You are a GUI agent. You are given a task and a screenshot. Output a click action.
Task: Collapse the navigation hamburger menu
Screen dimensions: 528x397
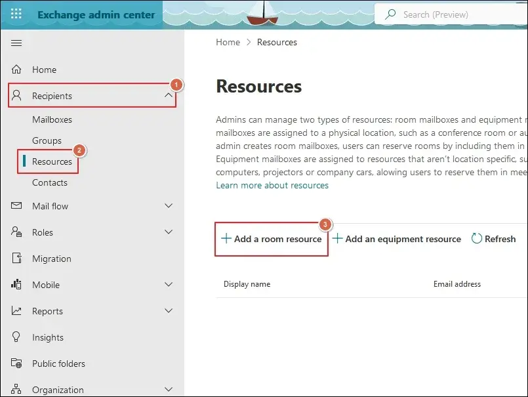pos(16,43)
